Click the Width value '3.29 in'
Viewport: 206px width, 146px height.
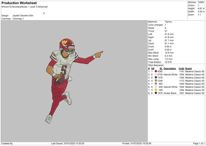point(201,12)
